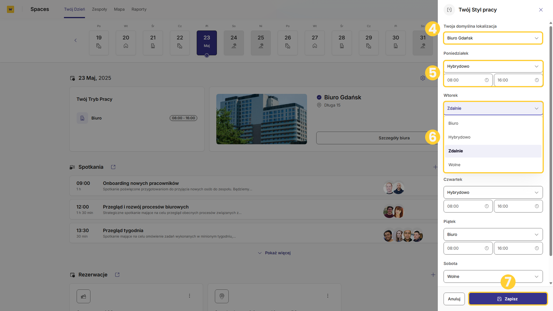Click the Twój Styl pracy header icon
This screenshot has height=311, width=553.
(449, 10)
